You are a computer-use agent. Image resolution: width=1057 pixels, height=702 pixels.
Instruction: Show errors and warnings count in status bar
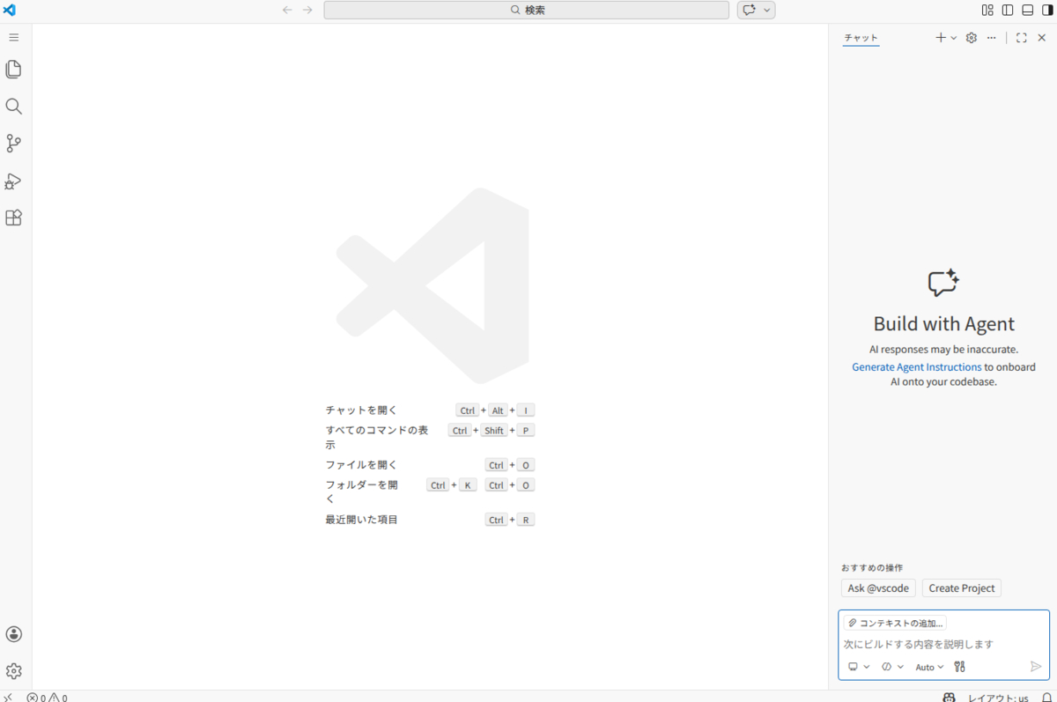pyautogui.click(x=47, y=697)
